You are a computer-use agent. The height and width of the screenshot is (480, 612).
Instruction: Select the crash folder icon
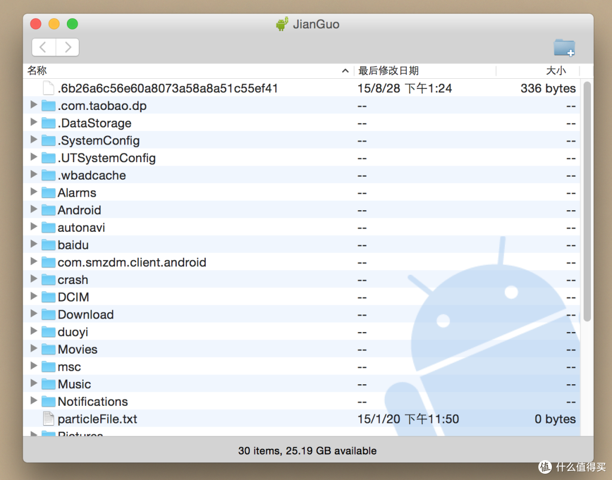(x=48, y=280)
